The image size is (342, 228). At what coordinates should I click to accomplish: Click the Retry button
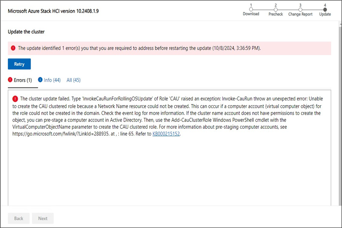pos(19,64)
